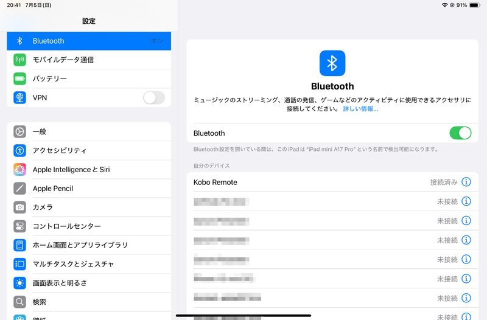This screenshot has width=487, height=320.
Task: Open モバイルデータ通信 settings
Action: [x=89, y=60]
